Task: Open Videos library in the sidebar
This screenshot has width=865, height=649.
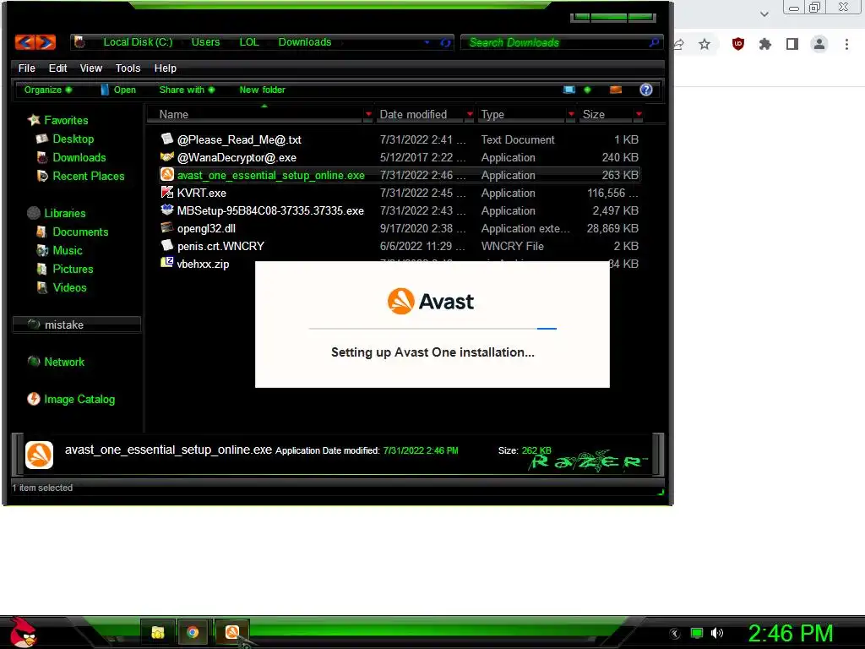Action: tap(69, 287)
